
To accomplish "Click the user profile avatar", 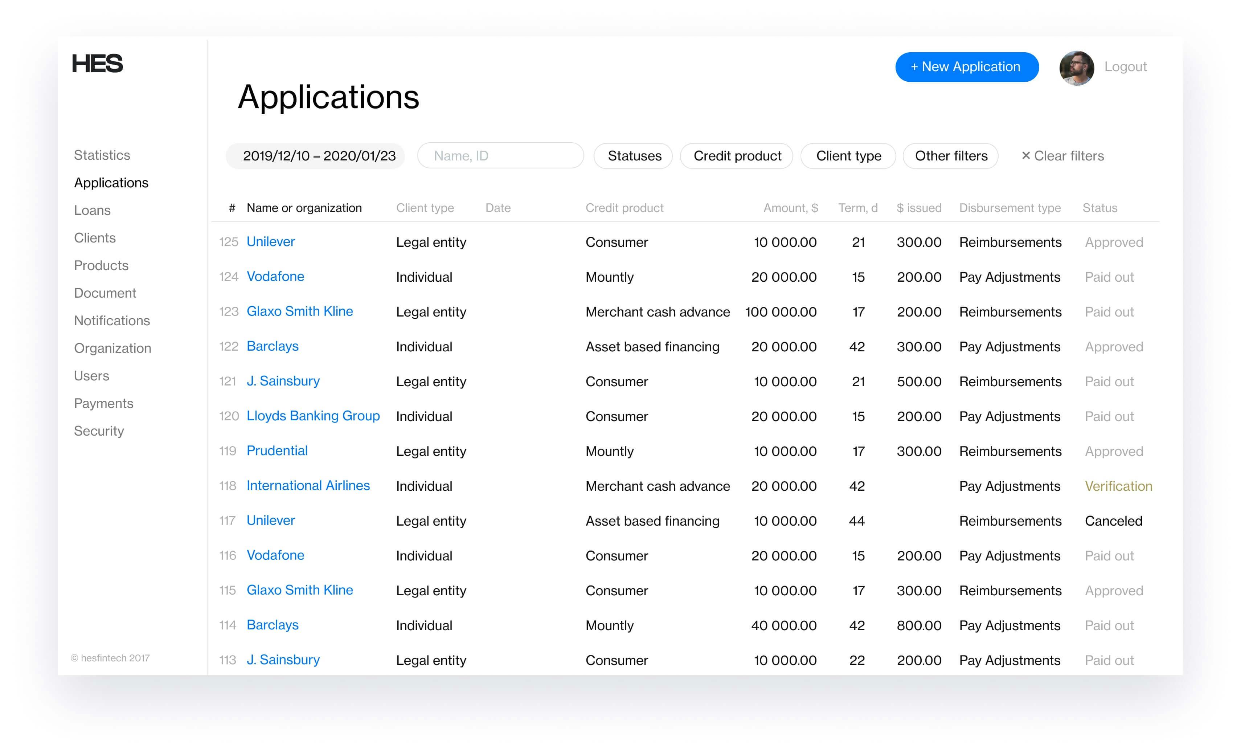I will pos(1076,68).
